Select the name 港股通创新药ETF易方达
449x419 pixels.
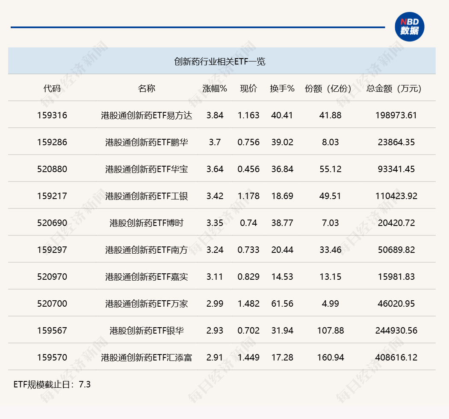coord(147,115)
